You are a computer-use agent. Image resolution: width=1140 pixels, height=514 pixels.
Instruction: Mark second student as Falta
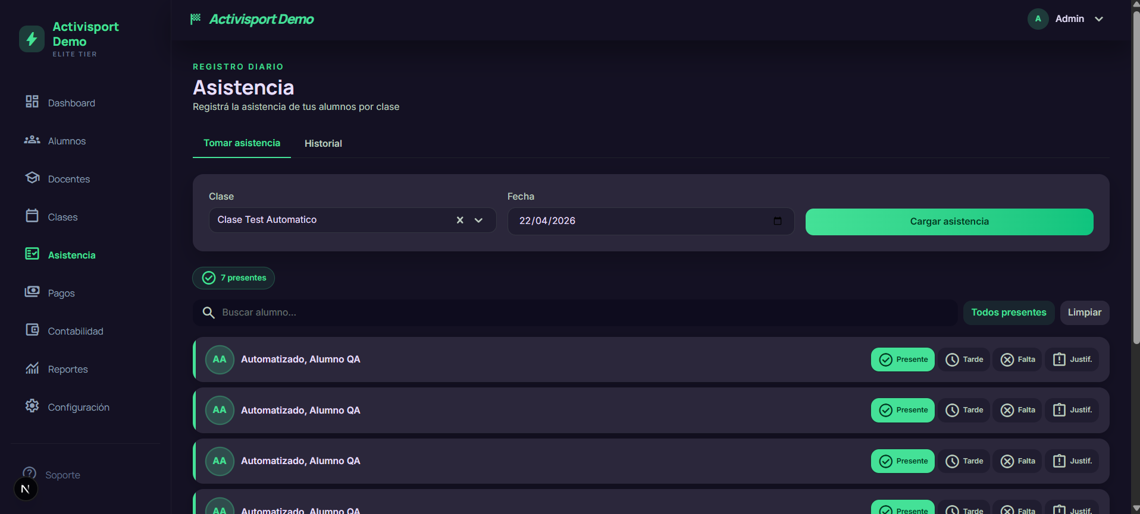tap(1017, 410)
